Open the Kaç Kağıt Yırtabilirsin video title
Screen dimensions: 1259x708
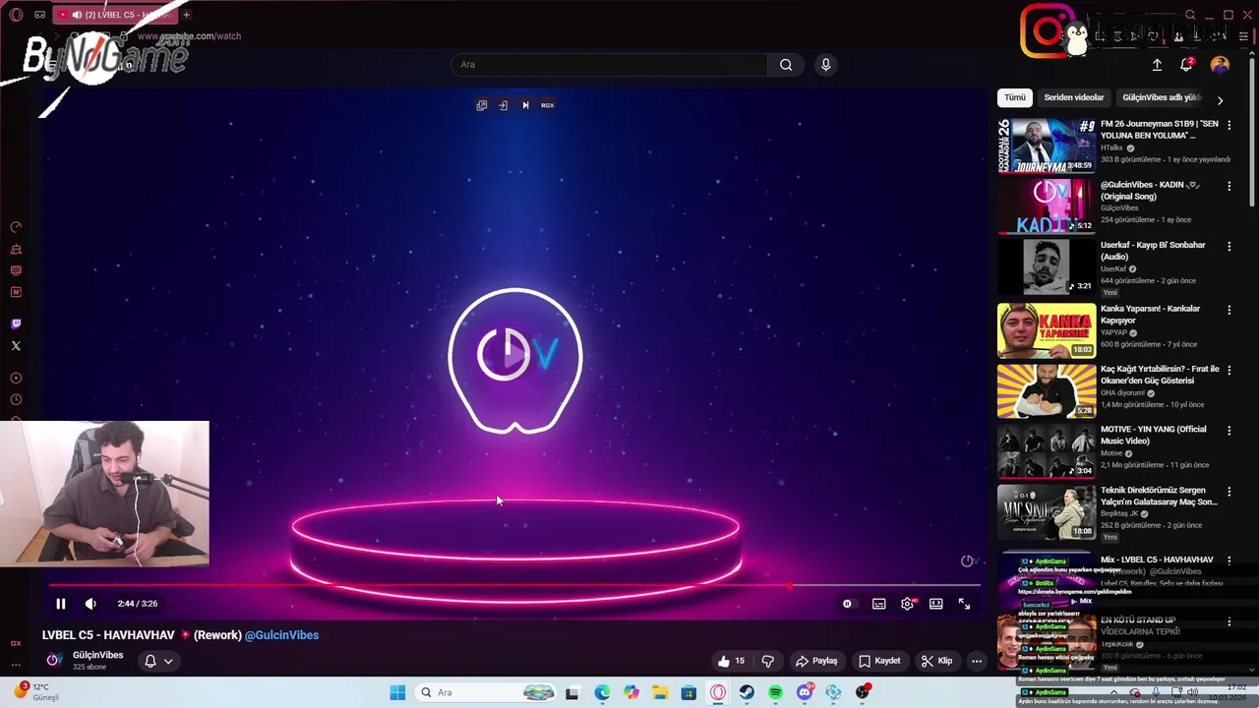click(1160, 375)
